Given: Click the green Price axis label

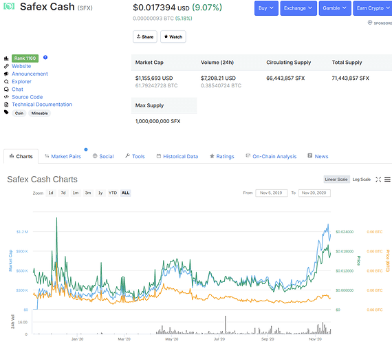Looking at the screenshot, I should pyautogui.click(x=358, y=261).
